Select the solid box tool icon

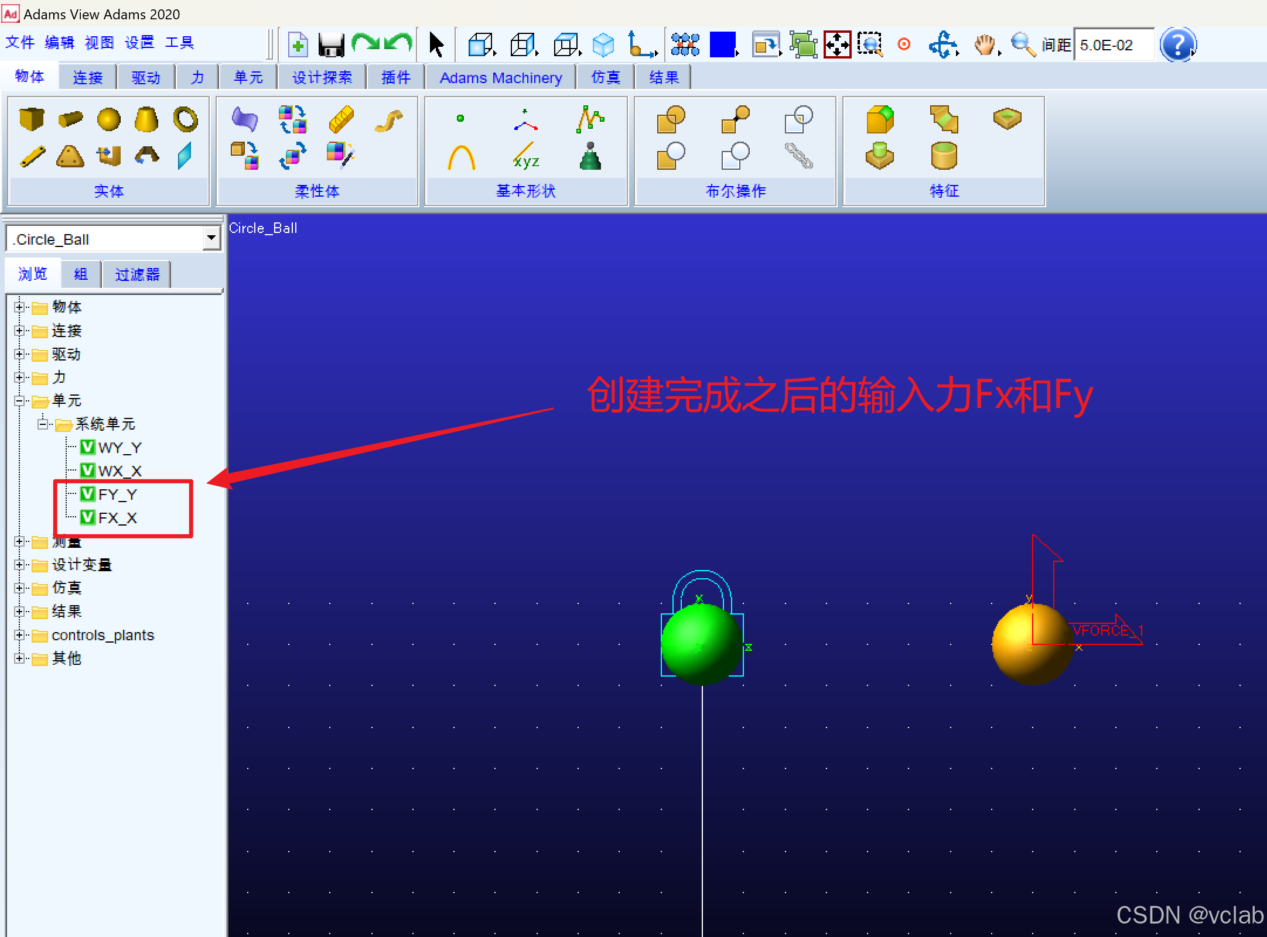pos(31,119)
